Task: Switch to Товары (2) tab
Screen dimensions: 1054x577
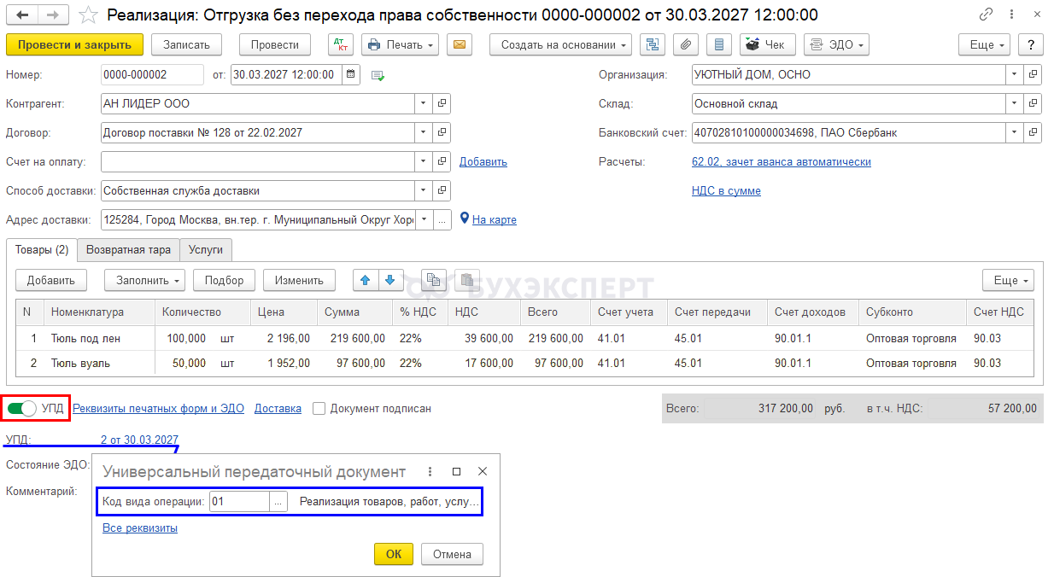Action: coord(42,250)
